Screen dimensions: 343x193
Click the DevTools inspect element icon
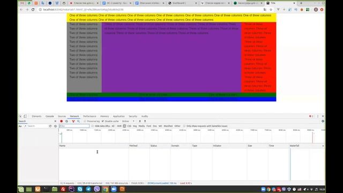[x=20, y=116]
